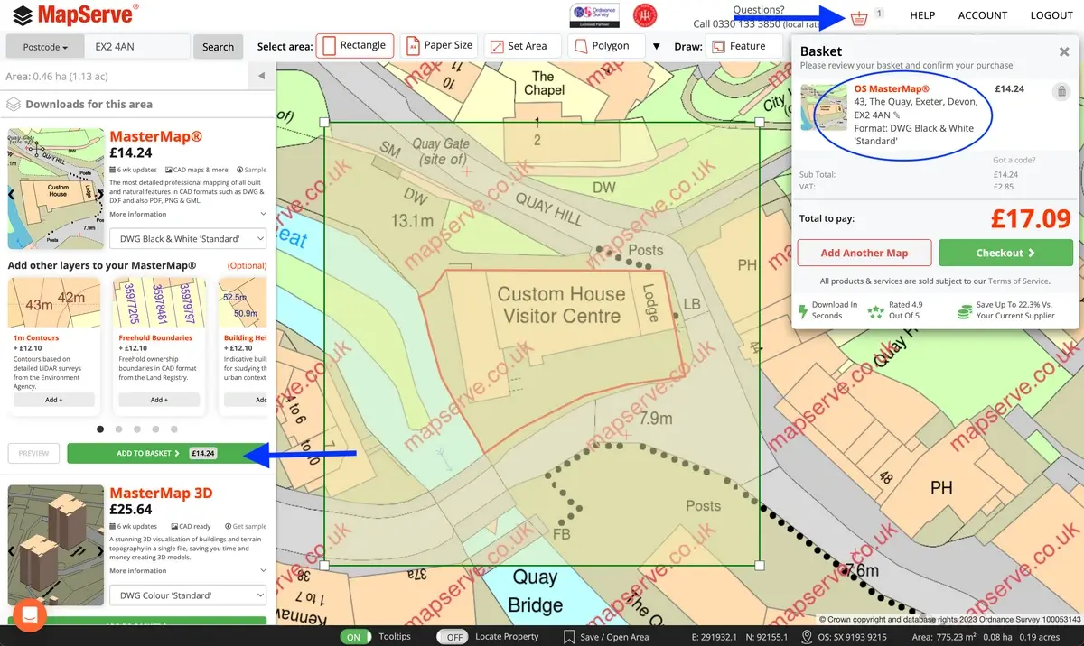Screen dimensions: 1084x646
Task: Click the basket item count badge
Action: [879, 14]
